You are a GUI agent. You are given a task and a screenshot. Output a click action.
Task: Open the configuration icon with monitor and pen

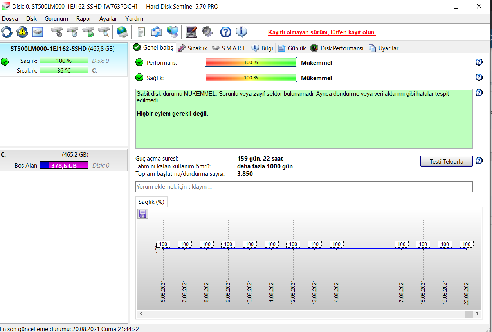coord(191,32)
